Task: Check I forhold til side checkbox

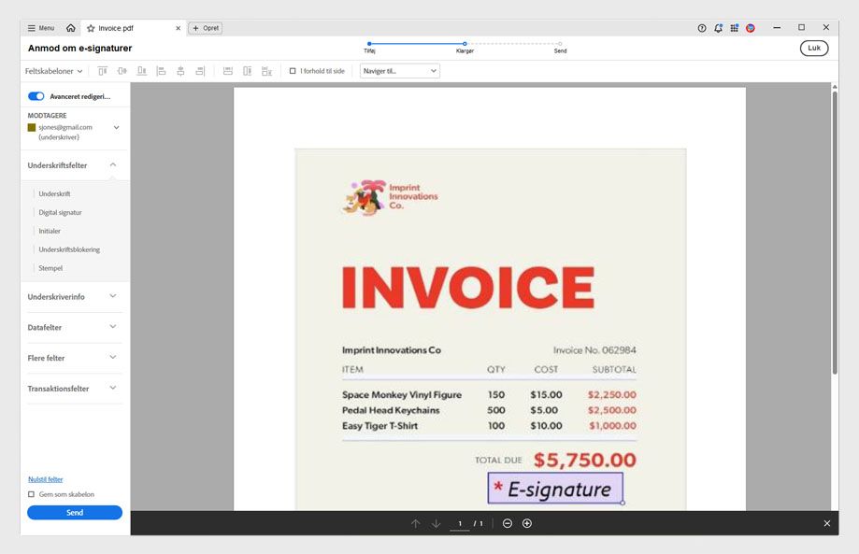Action: click(x=293, y=71)
